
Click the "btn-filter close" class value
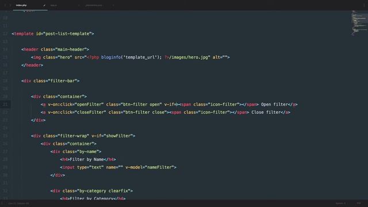[145, 113]
